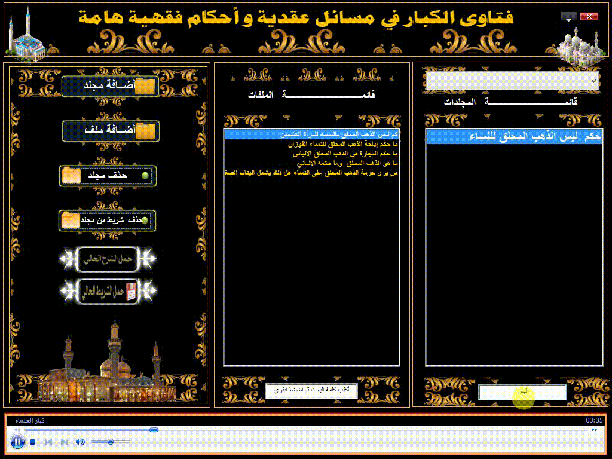Click the أضافة ملف add file button
This screenshot has height=459, width=612.
[x=111, y=131]
